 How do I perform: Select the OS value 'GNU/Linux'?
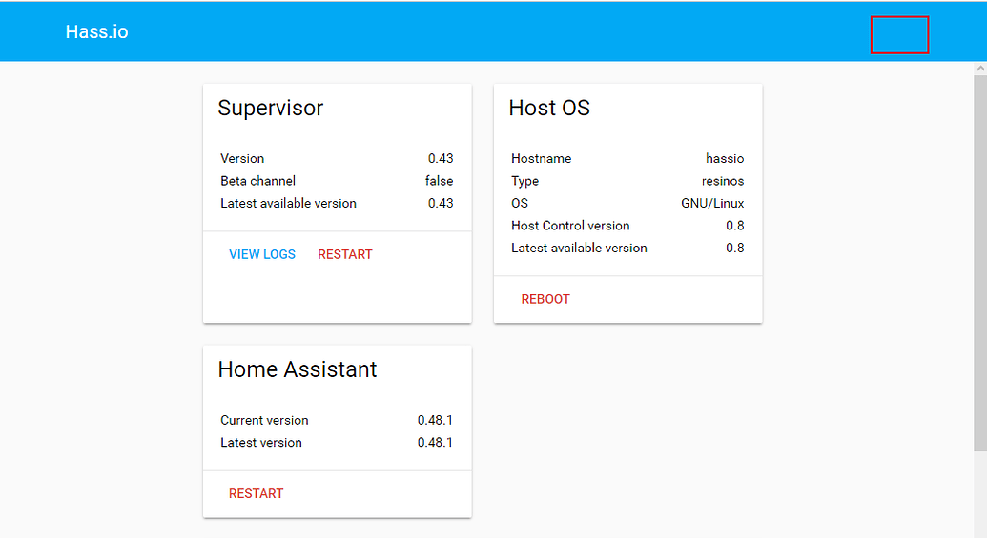click(x=712, y=204)
